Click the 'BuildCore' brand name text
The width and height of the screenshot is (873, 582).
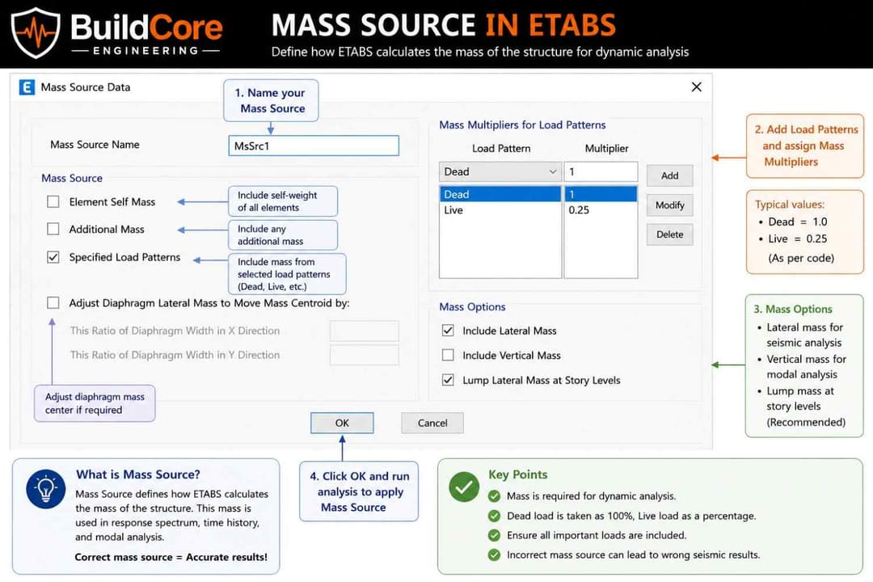point(146,27)
